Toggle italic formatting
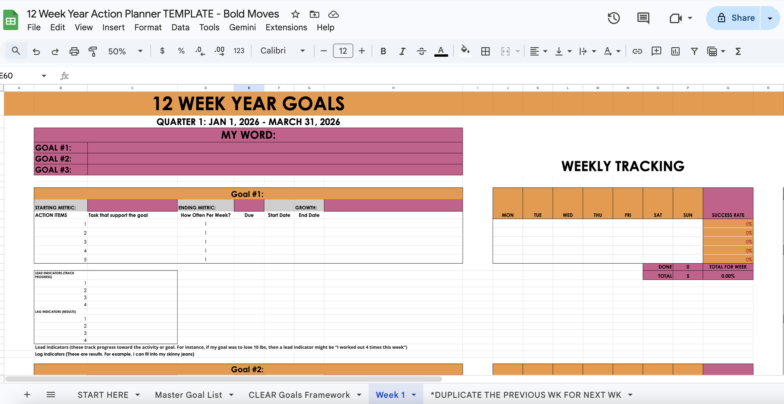This screenshot has height=404, width=784. tap(402, 50)
